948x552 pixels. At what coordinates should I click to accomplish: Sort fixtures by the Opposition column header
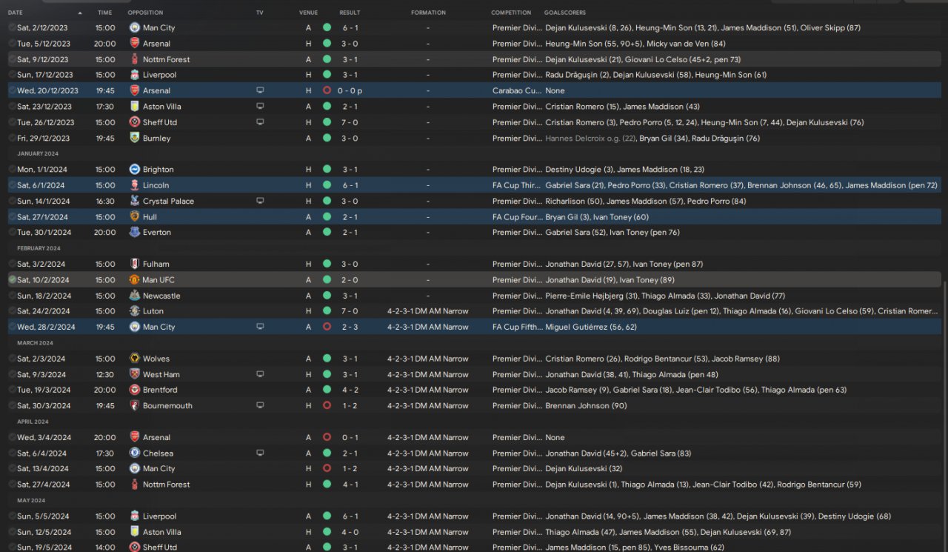point(145,13)
